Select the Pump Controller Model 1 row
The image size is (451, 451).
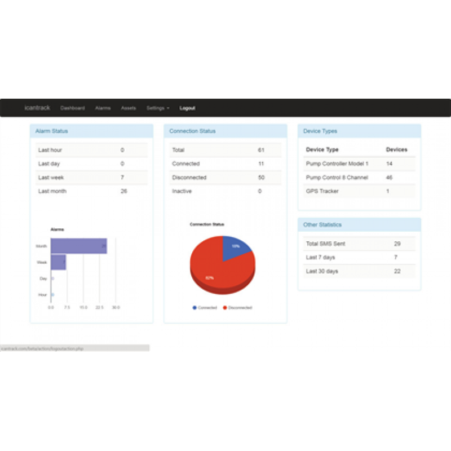click(338, 163)
